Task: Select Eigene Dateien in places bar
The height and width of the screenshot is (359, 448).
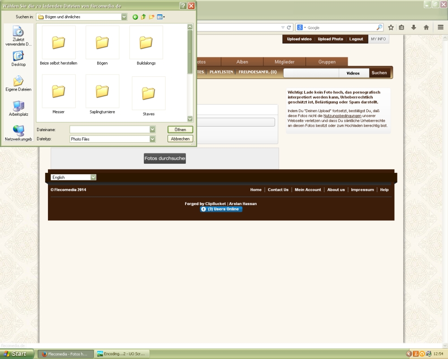Action: point(18,83)
